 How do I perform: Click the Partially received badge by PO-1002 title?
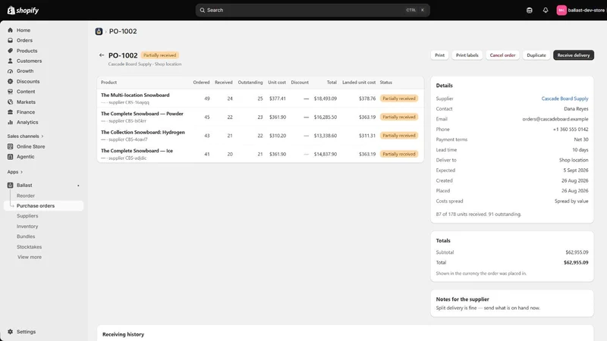pos(159,55)
